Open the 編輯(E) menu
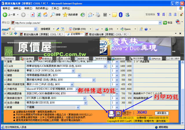 17,8
